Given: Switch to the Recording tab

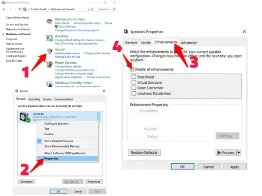Looking at the screenshot, I should (x=34, y=99).
